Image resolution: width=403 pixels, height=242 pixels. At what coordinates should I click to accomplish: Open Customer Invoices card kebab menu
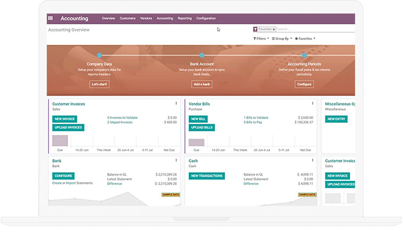(176, 104)
